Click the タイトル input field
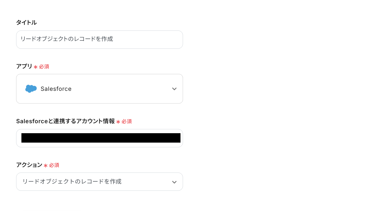Viewport: 376px width, 211px height. click(100, 39)
